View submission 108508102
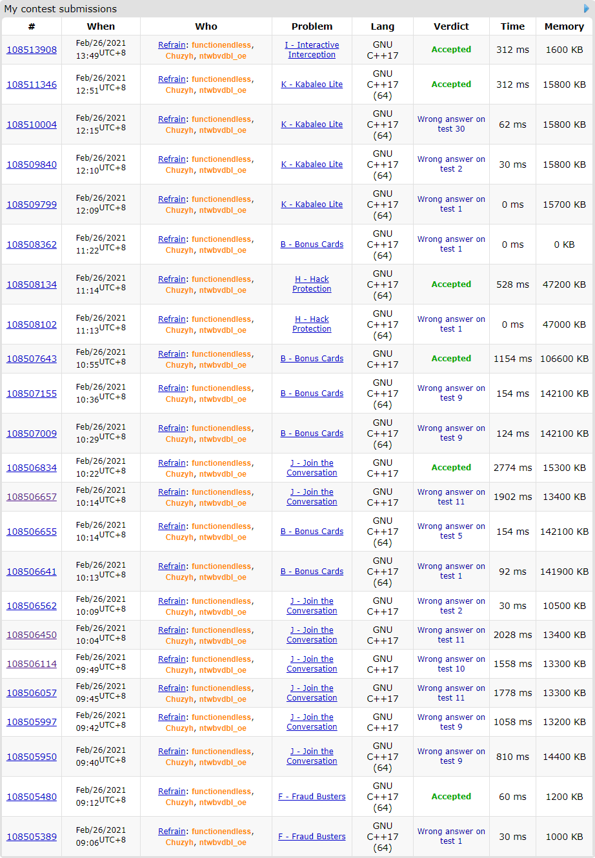The height and width of the screenshot is (858, 595). (x=32, y=324)
